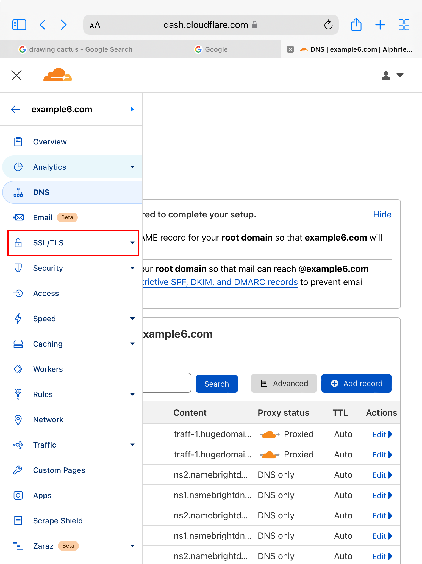Switch to the Google tab
Viewport: 422px width, 564px height.
pos(211,49)
